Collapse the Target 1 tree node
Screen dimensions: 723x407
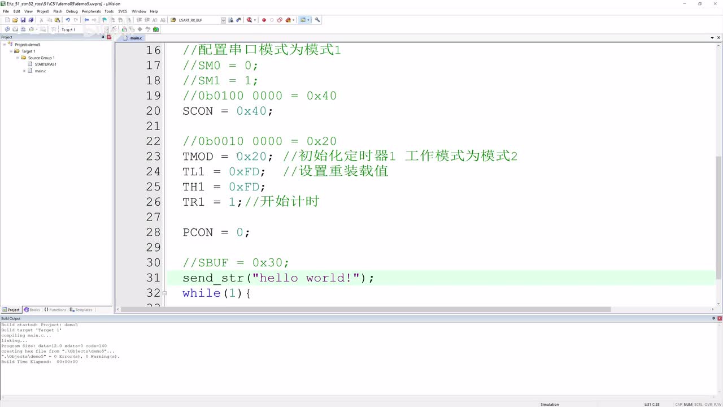tap(11, 51)
